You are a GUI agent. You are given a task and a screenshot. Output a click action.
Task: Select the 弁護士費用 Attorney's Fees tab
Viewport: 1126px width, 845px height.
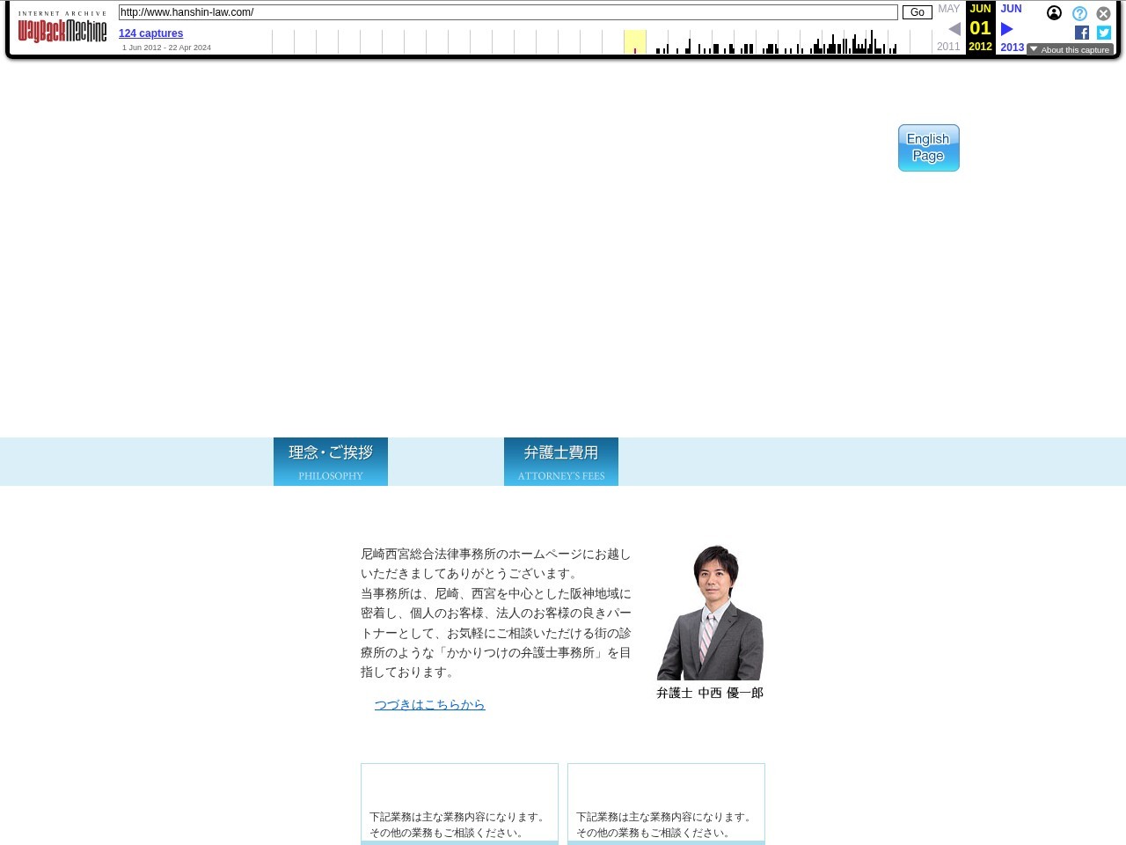pos(561,461)
